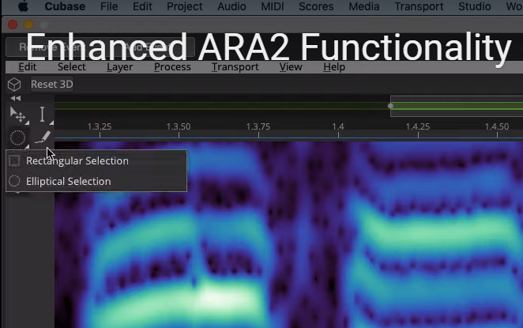523x328 pixels.
Task: Open the Apple menu
Action: 23,6
